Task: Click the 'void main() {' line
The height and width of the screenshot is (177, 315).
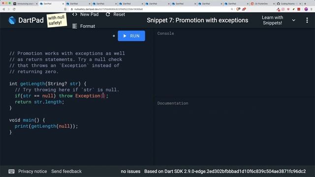Action: (x=27, y=120)
